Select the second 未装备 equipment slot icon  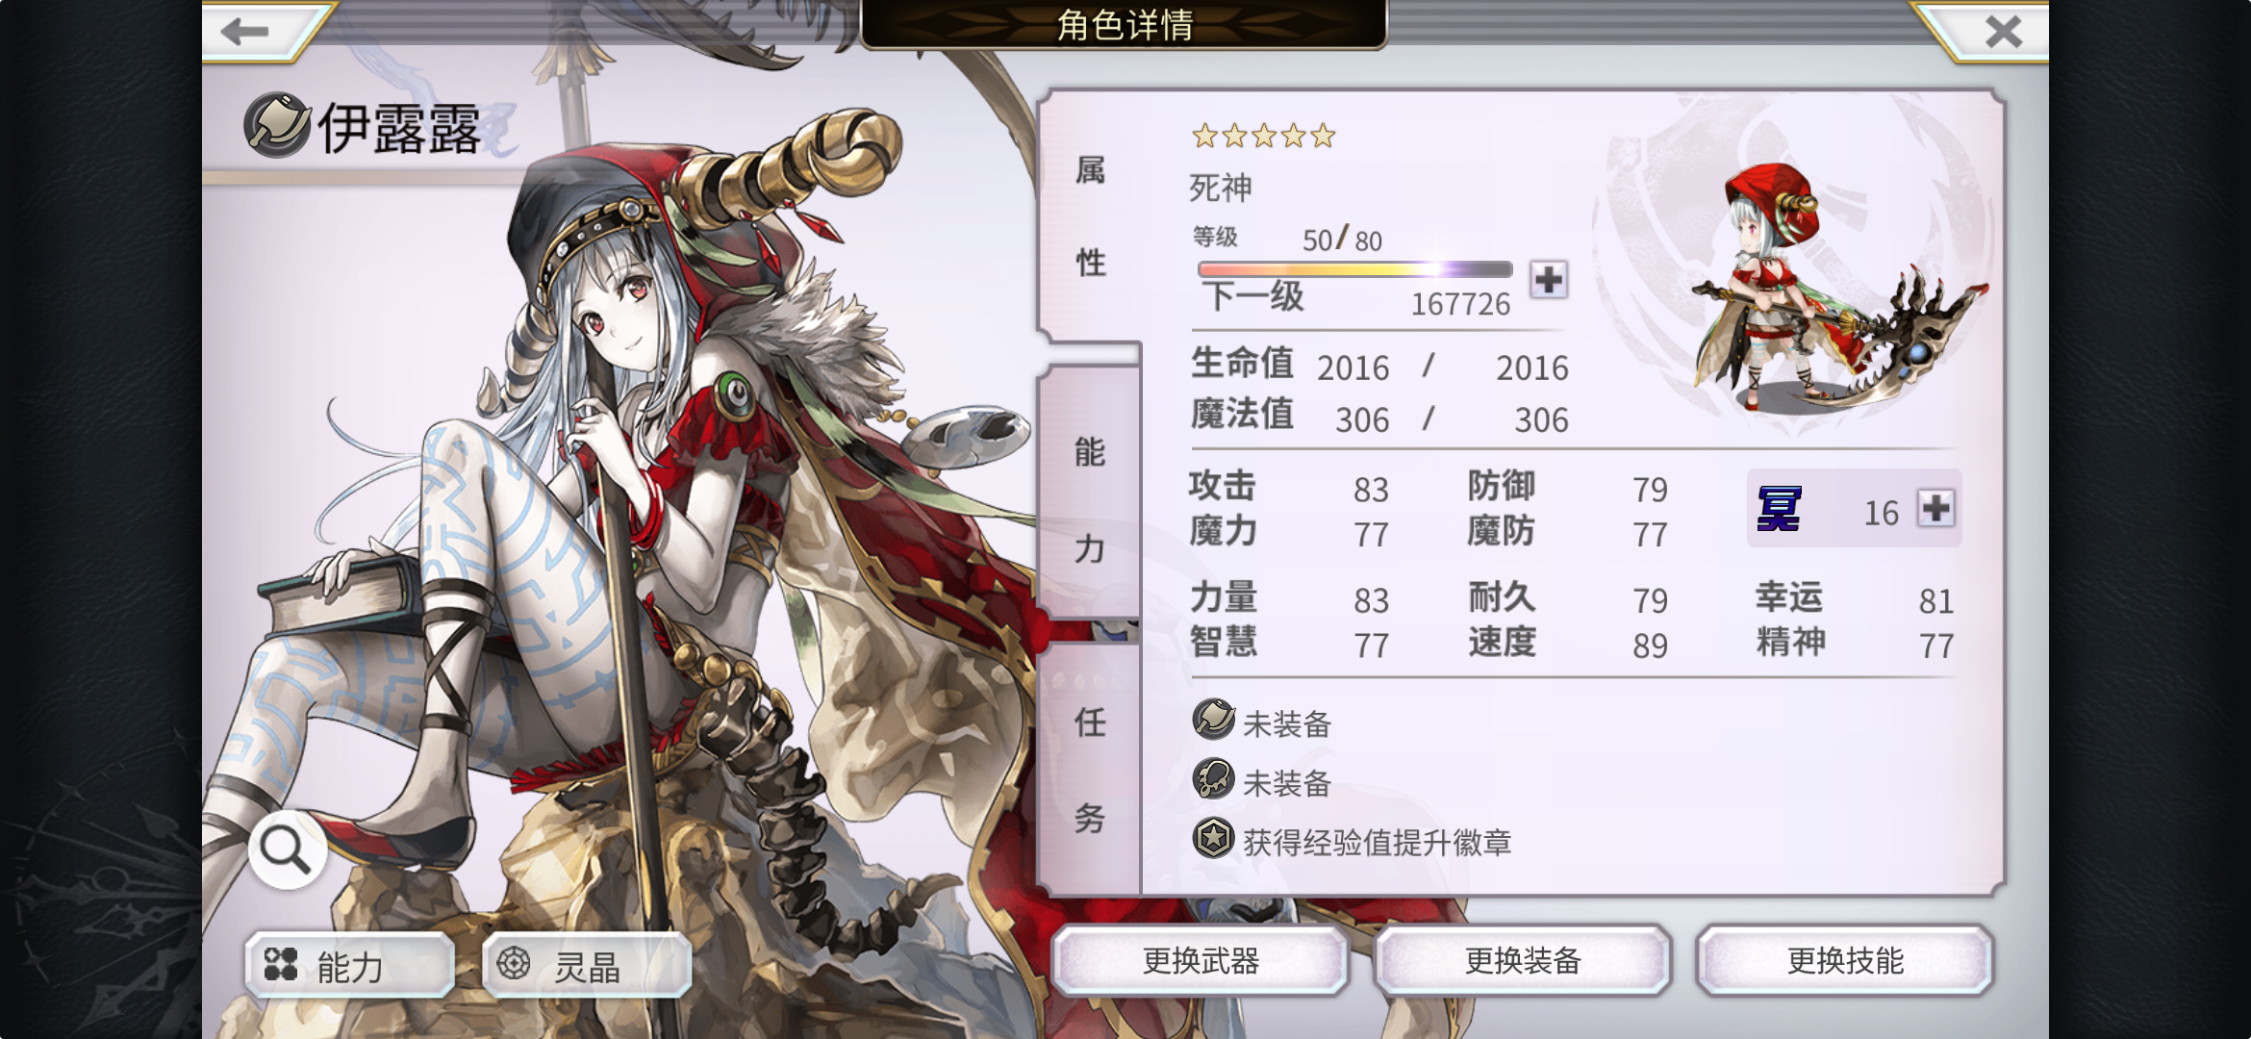tap(1213, 778)
